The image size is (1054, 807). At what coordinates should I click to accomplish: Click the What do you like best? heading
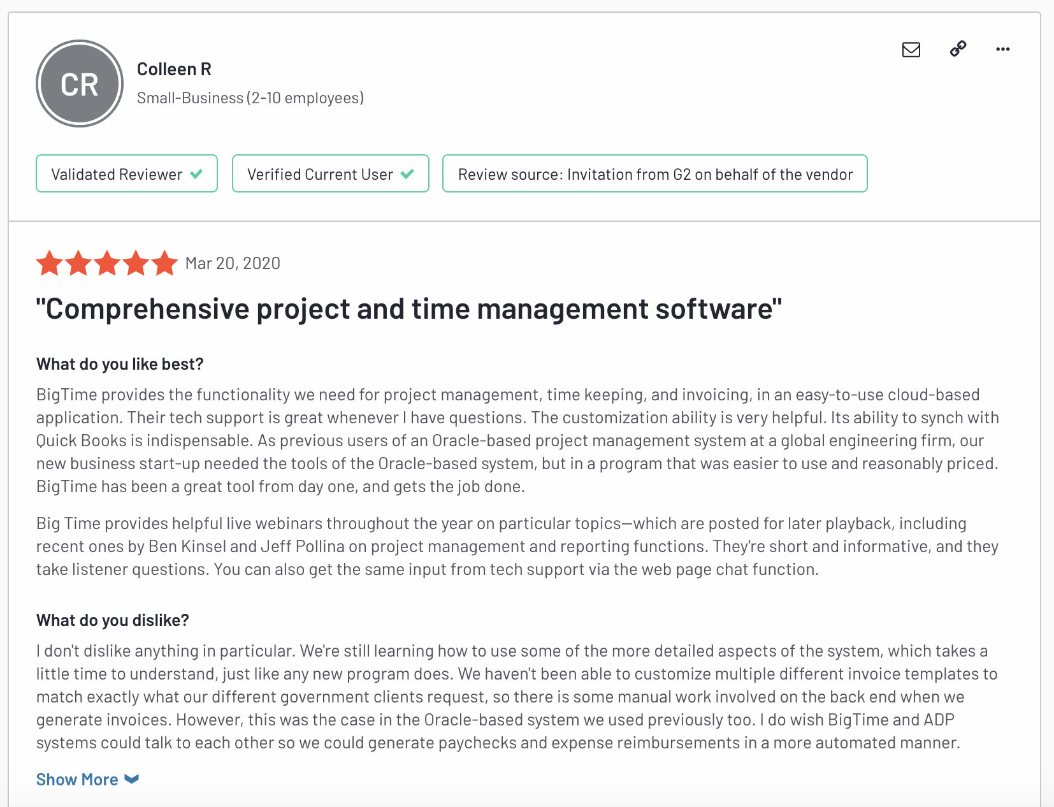click(x=120, y=364)
